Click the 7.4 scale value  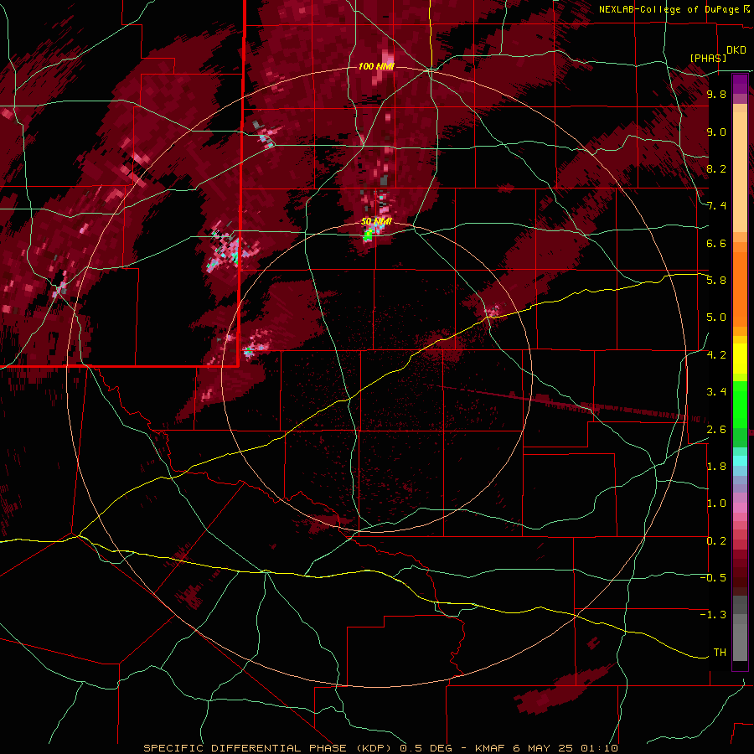pyautogui.click(x=716, y=206)
